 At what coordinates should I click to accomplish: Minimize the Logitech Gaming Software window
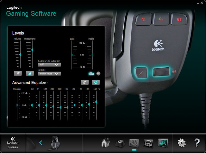click(x=198, y=3)
